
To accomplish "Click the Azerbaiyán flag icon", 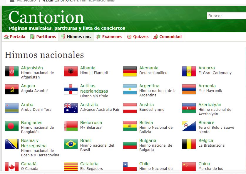I will pos(189,108).
